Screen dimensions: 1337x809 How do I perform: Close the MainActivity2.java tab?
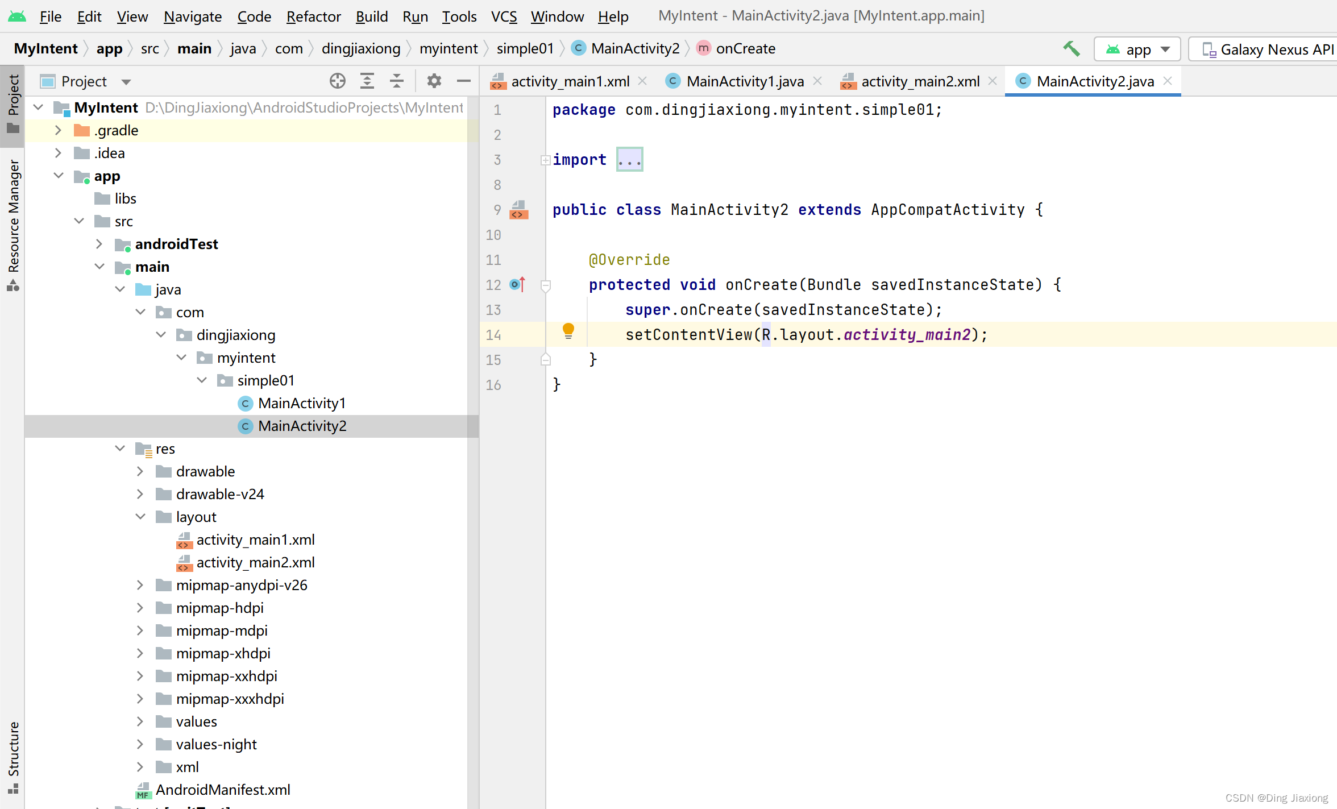click(1168, 81)
